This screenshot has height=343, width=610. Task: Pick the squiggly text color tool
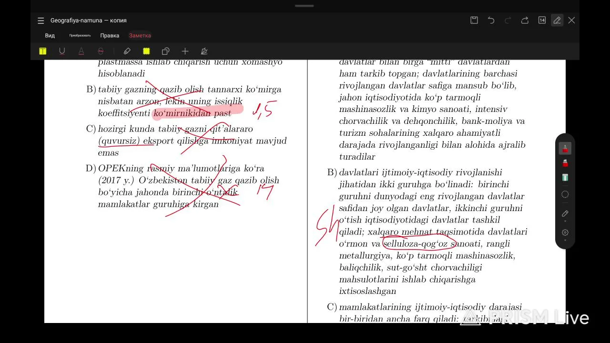[x=81, y=51]
